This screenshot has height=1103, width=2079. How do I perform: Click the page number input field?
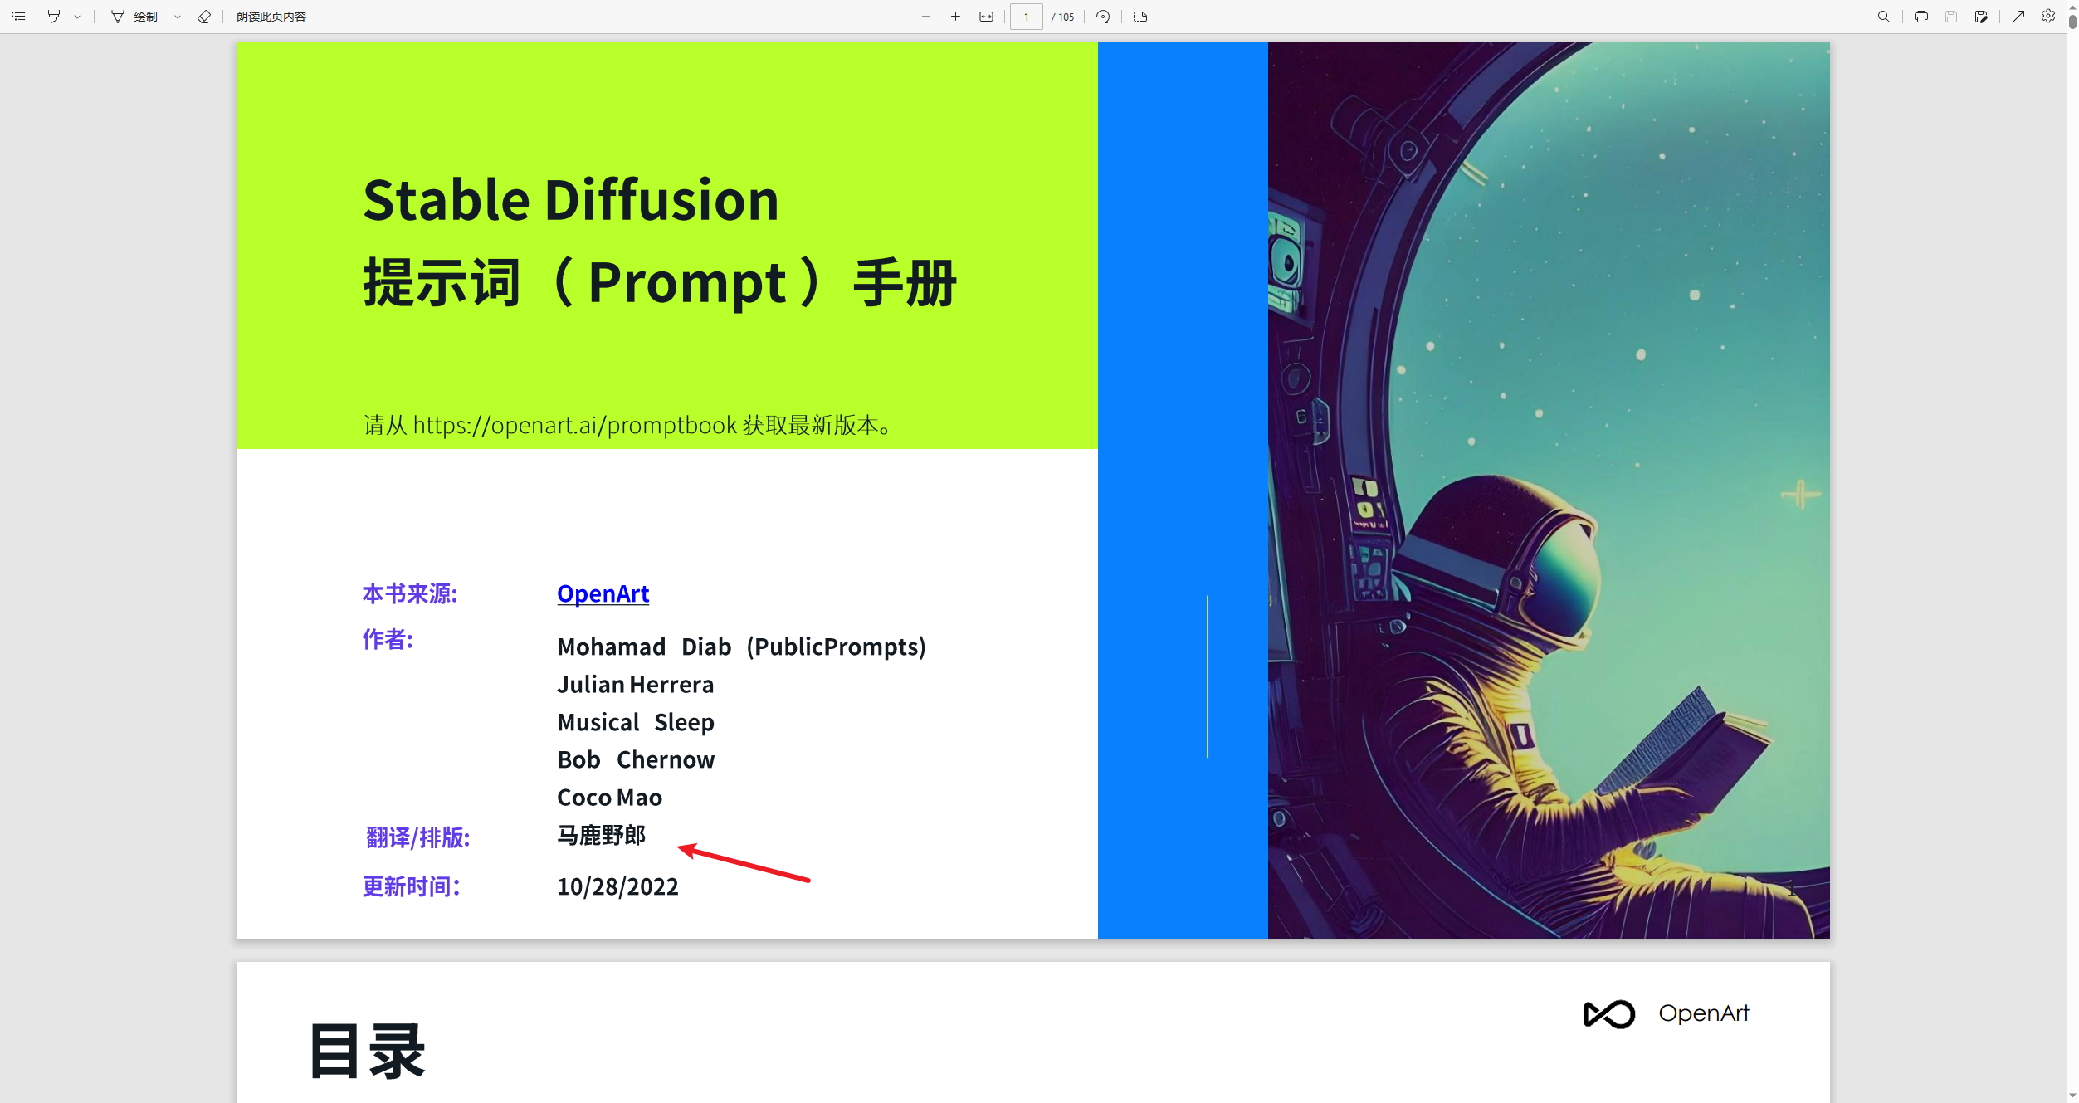1026,17
